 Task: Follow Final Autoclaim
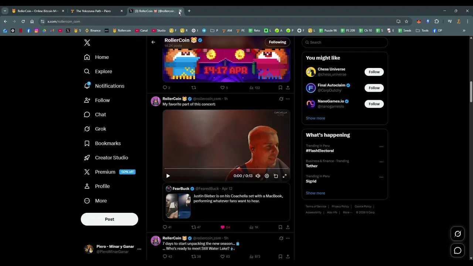coord(374,88)
